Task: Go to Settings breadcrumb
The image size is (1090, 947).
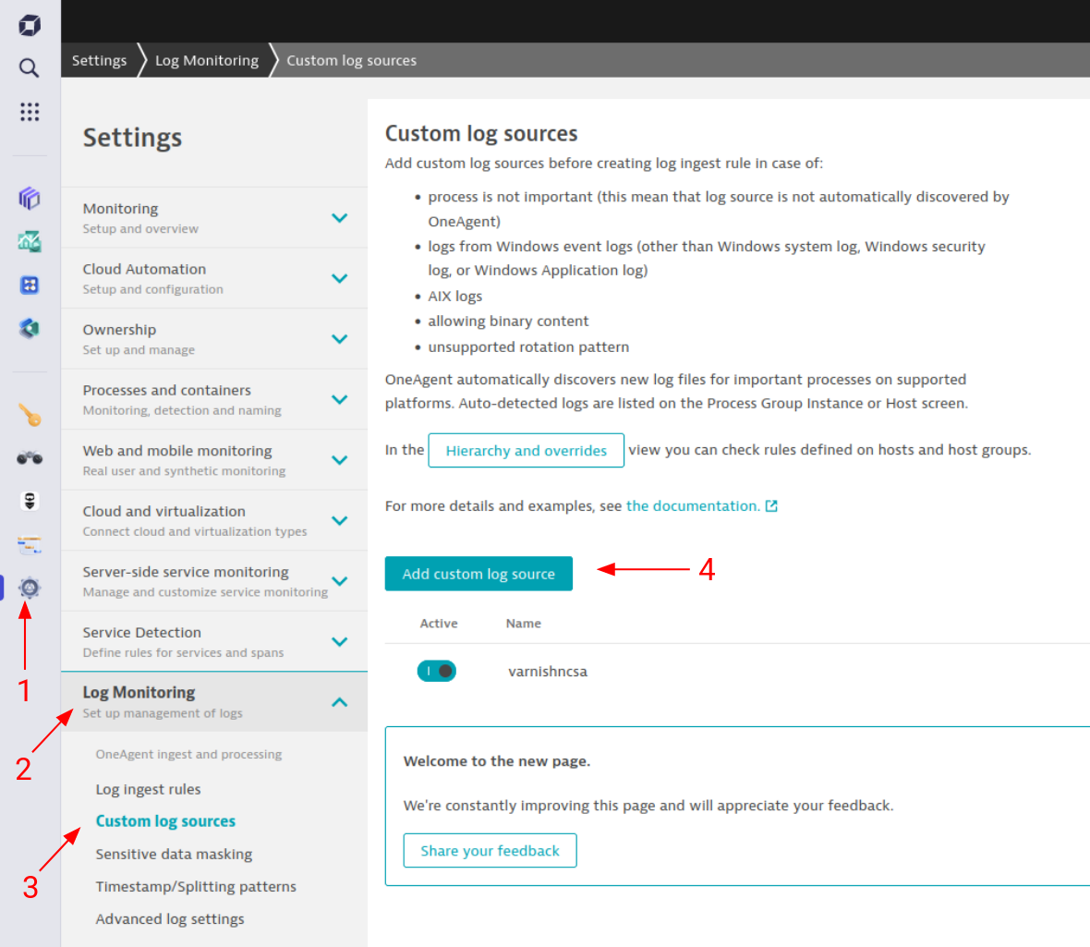Action: (x=100, y=60)
